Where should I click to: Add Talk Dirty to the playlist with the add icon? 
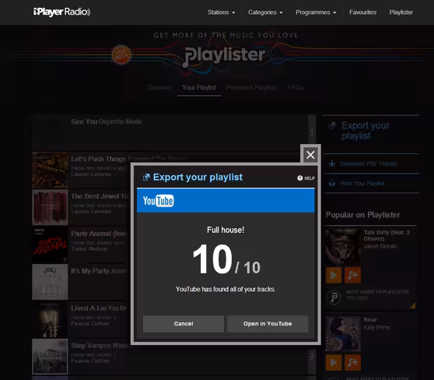coord(352,275)
